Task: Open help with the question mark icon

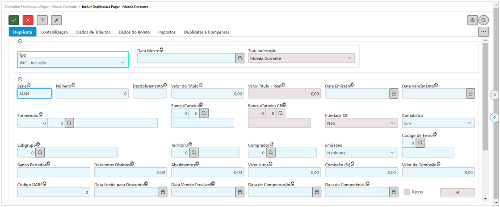Action: point(42,20)
